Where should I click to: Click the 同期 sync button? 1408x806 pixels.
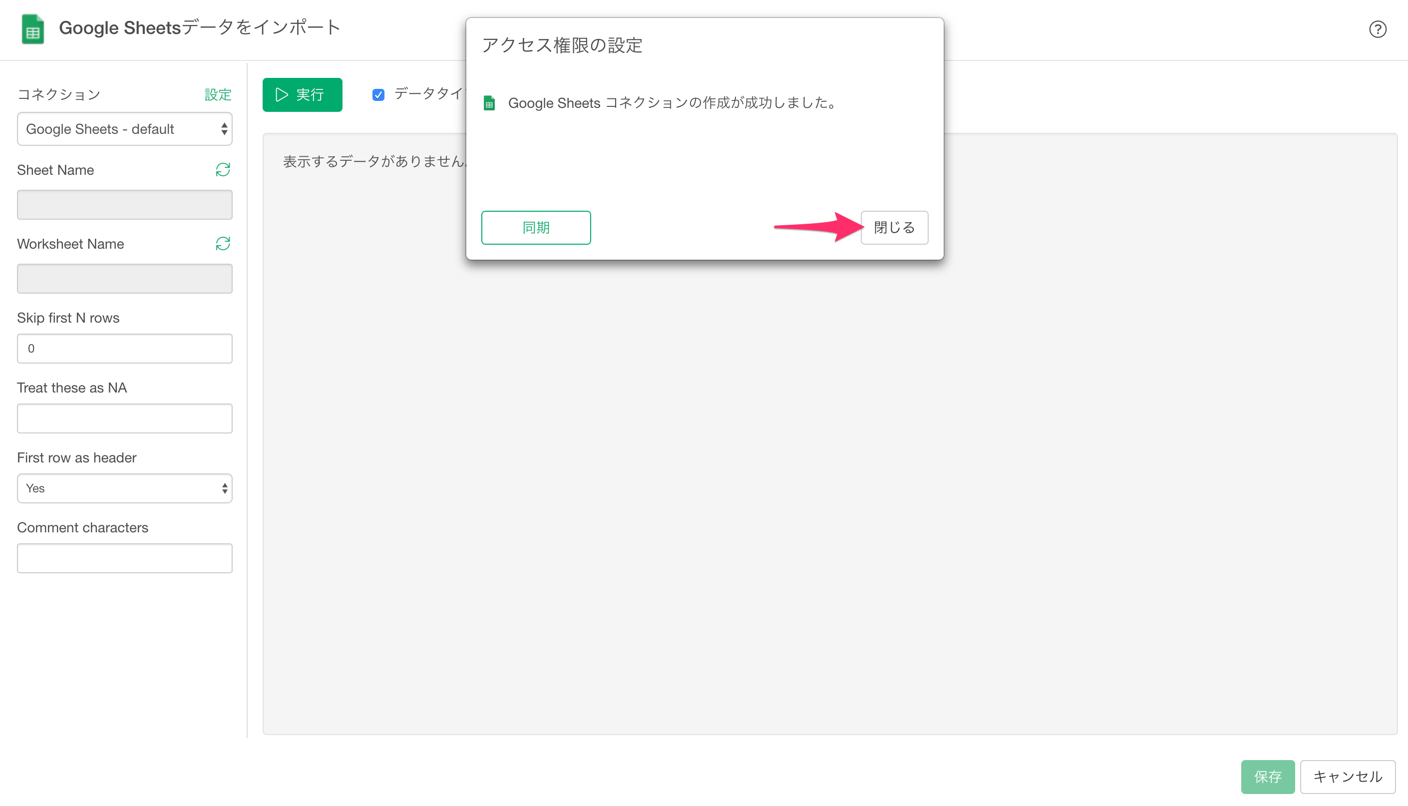pyautogui.click(x=536, y=228)
